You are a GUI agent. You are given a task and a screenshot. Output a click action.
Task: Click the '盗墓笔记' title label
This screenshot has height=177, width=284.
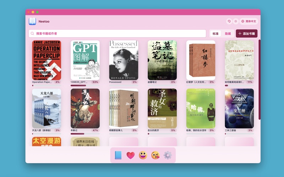pyautogui.click(x=152, y=82)
